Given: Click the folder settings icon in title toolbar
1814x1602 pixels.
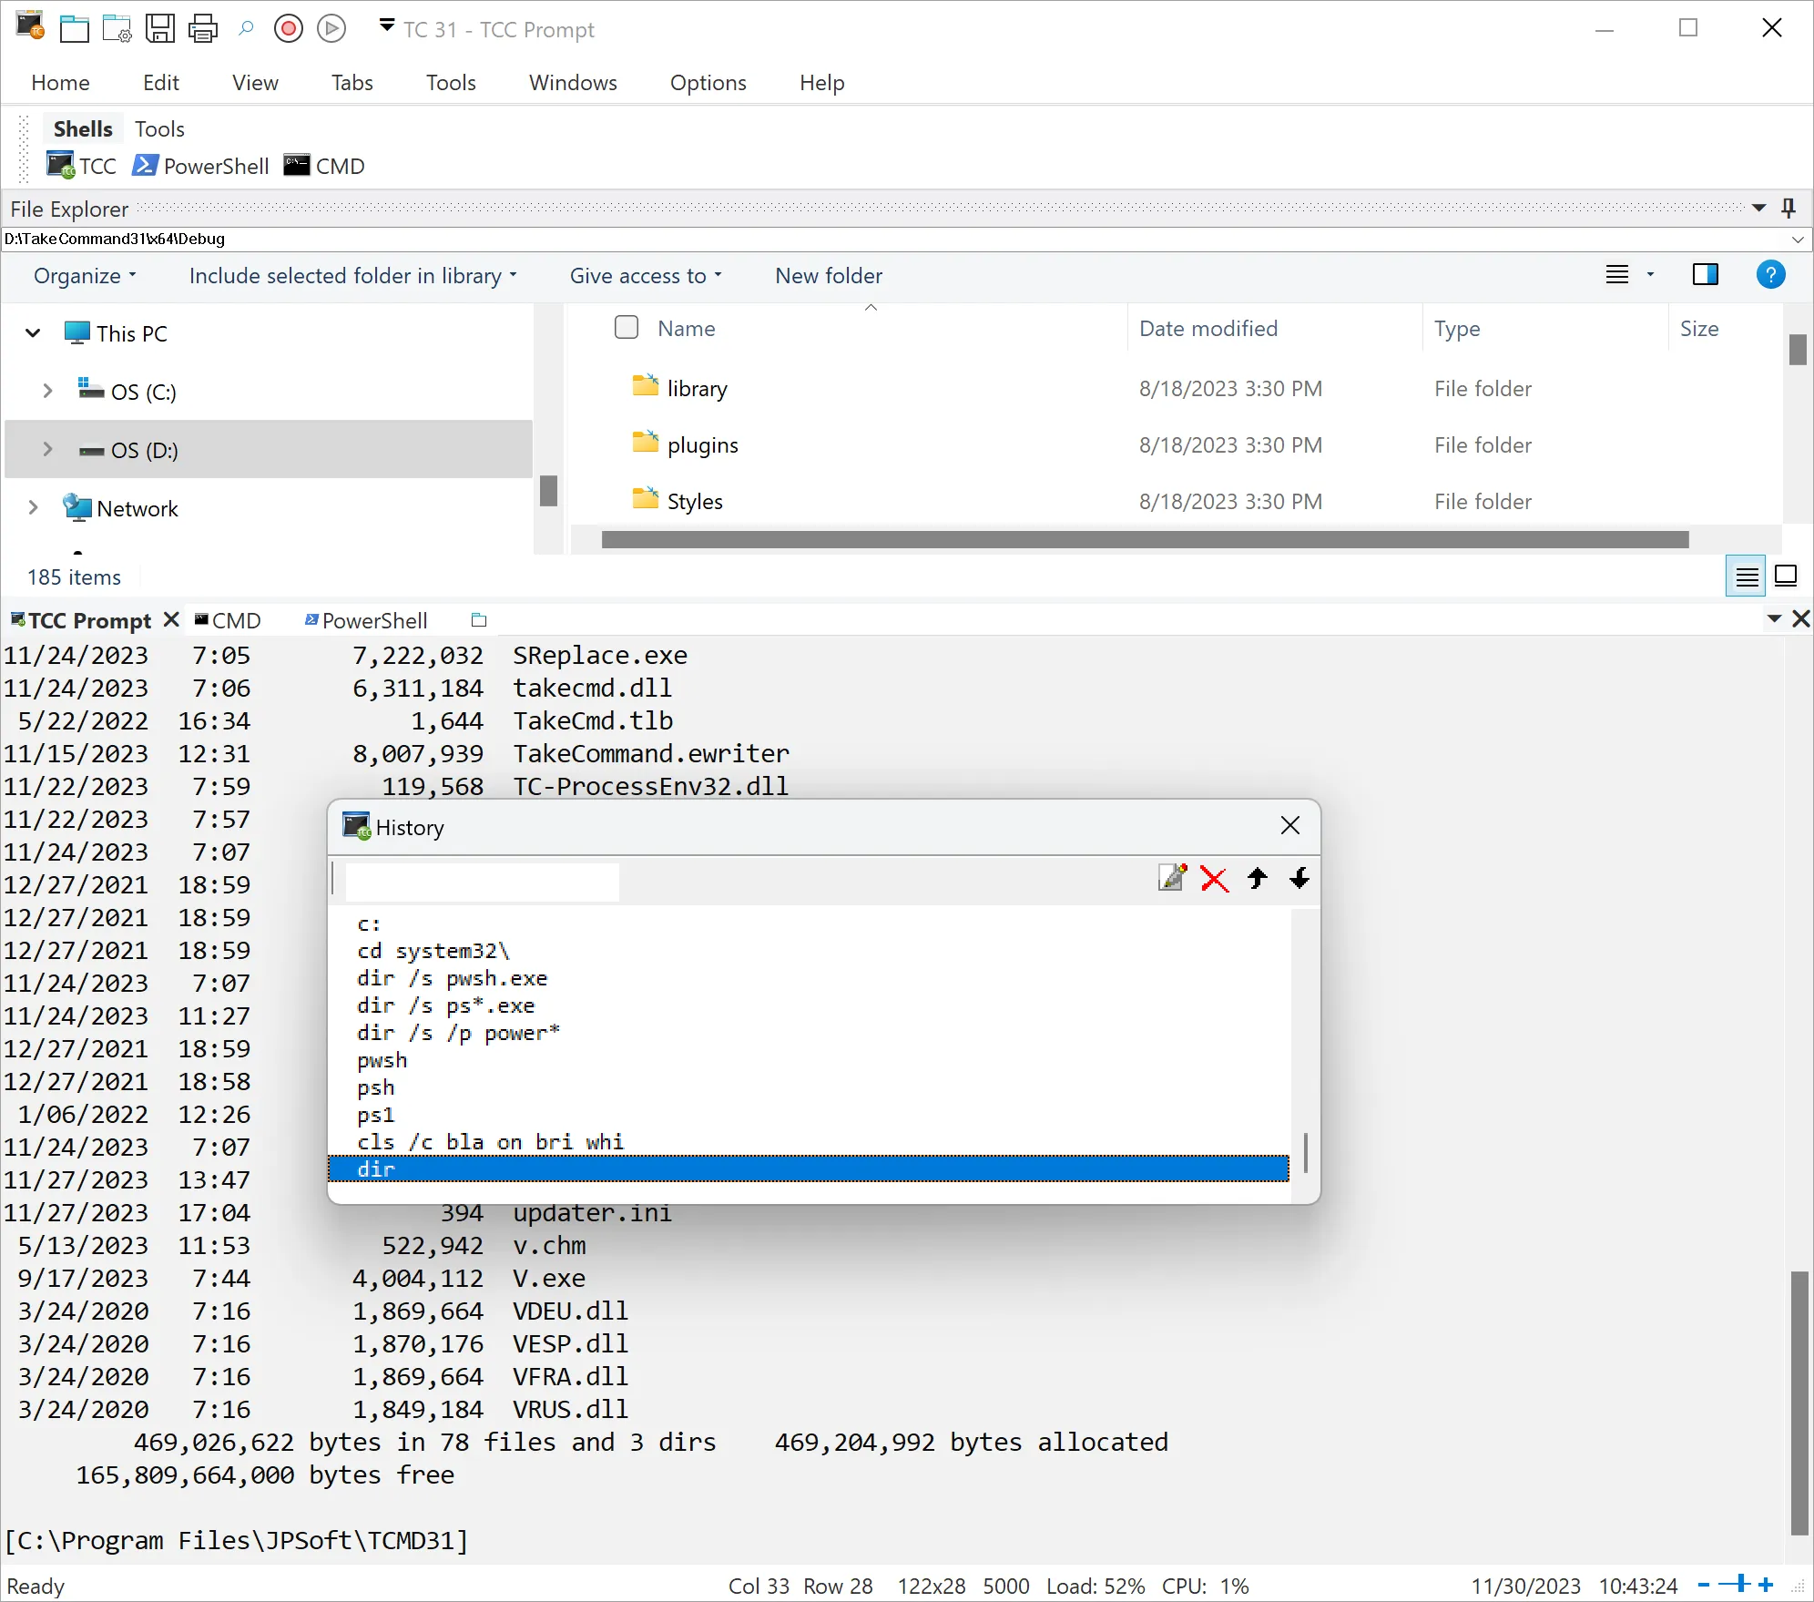Looking at the screenshot, I should click(117, 29).
